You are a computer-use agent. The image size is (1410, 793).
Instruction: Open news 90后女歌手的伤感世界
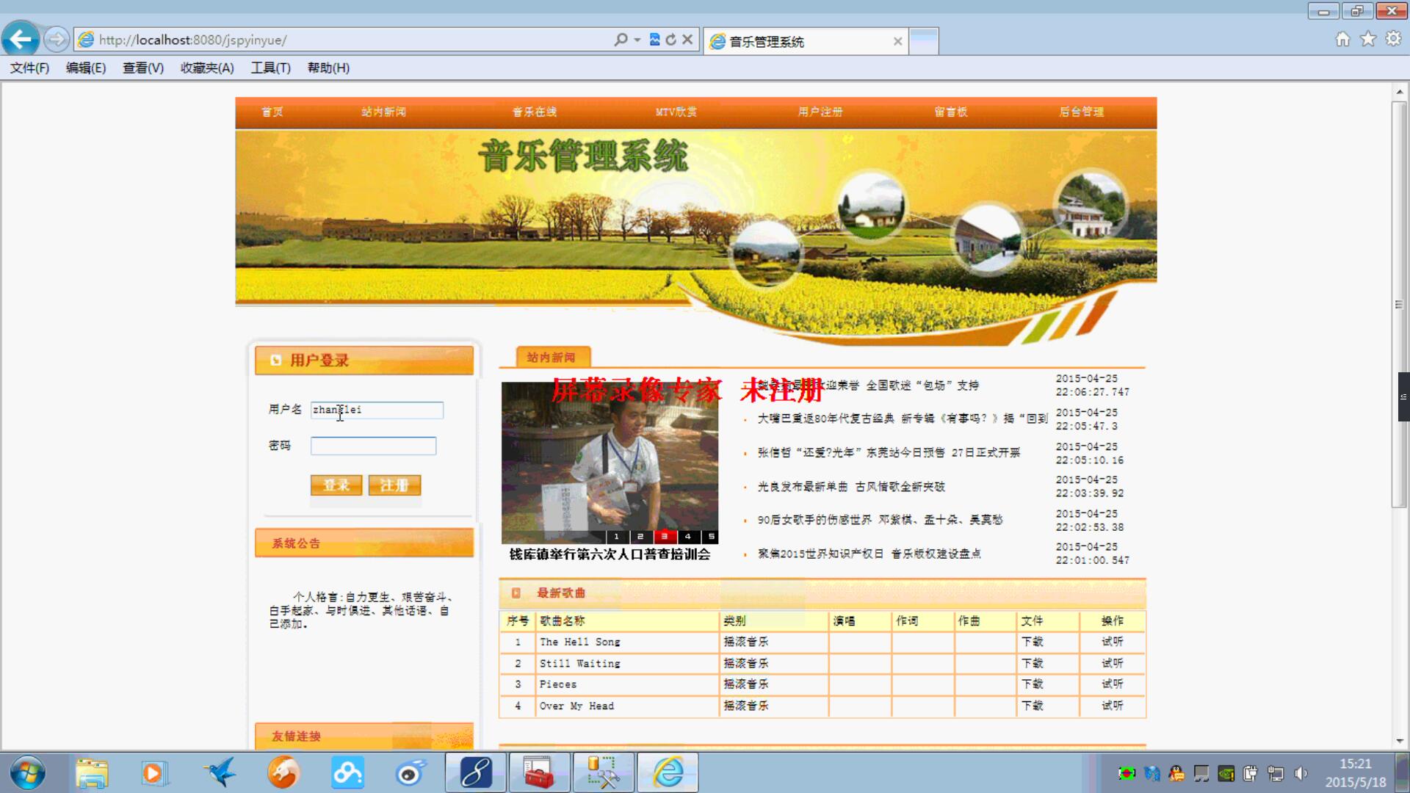tap(880, 520)
